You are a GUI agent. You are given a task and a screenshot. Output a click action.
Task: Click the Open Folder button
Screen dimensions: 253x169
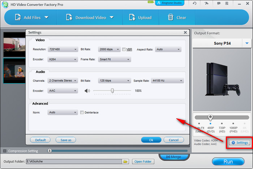143,161
